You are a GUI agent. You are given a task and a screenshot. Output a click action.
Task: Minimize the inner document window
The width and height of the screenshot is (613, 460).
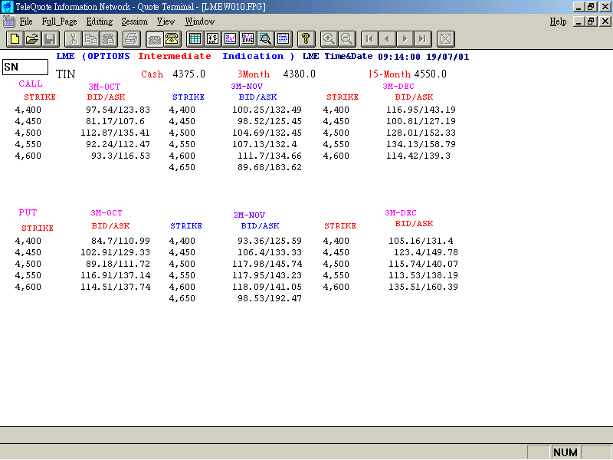click(579, 21)
